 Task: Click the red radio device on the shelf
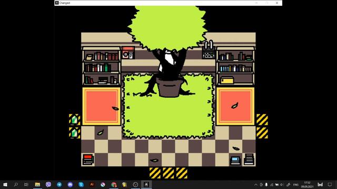point(128,52)
